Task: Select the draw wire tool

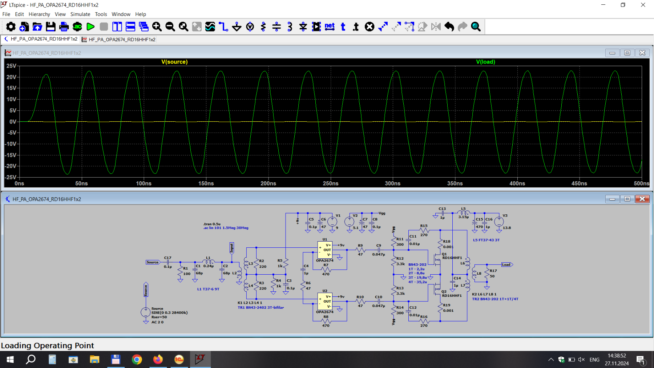Action: point(223,27)
